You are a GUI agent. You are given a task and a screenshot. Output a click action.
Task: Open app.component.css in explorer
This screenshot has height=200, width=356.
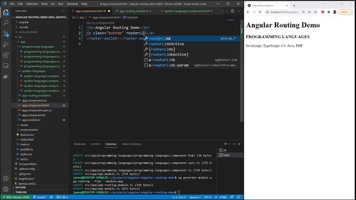click(x=34, y=101)
